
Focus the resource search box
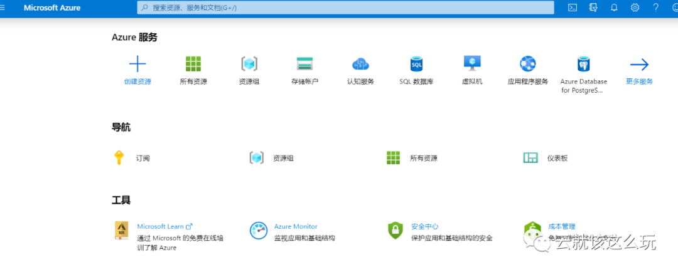[x=345, y=8]
